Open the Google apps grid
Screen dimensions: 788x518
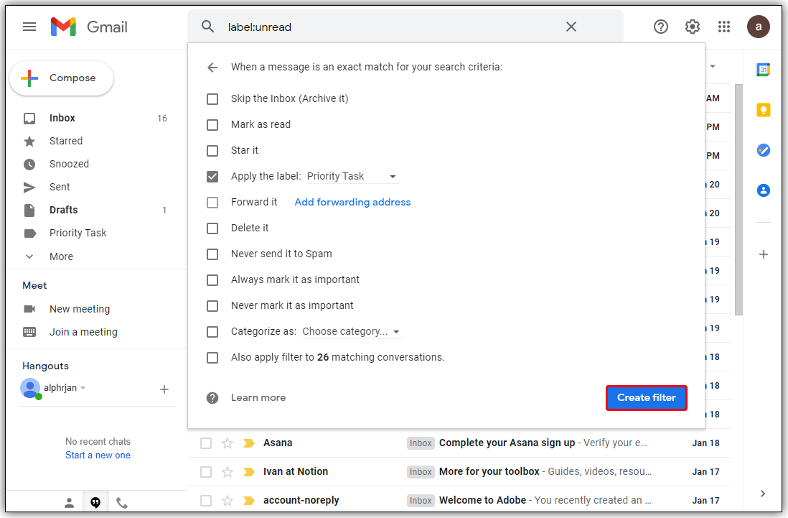coord(724,27)
